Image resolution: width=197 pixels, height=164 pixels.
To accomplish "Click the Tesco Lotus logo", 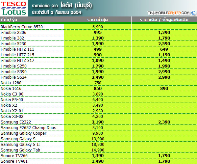I will pos(14,8).
